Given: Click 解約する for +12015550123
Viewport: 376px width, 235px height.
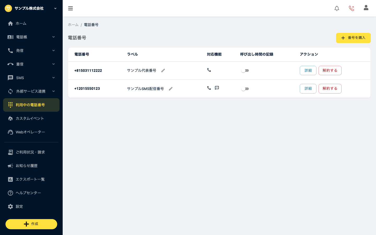Looking at the screenshot, I should 330,89.
